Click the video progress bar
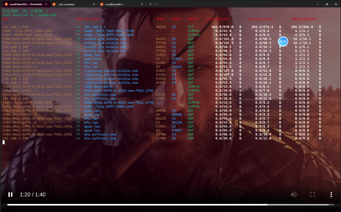 (170, 205)
